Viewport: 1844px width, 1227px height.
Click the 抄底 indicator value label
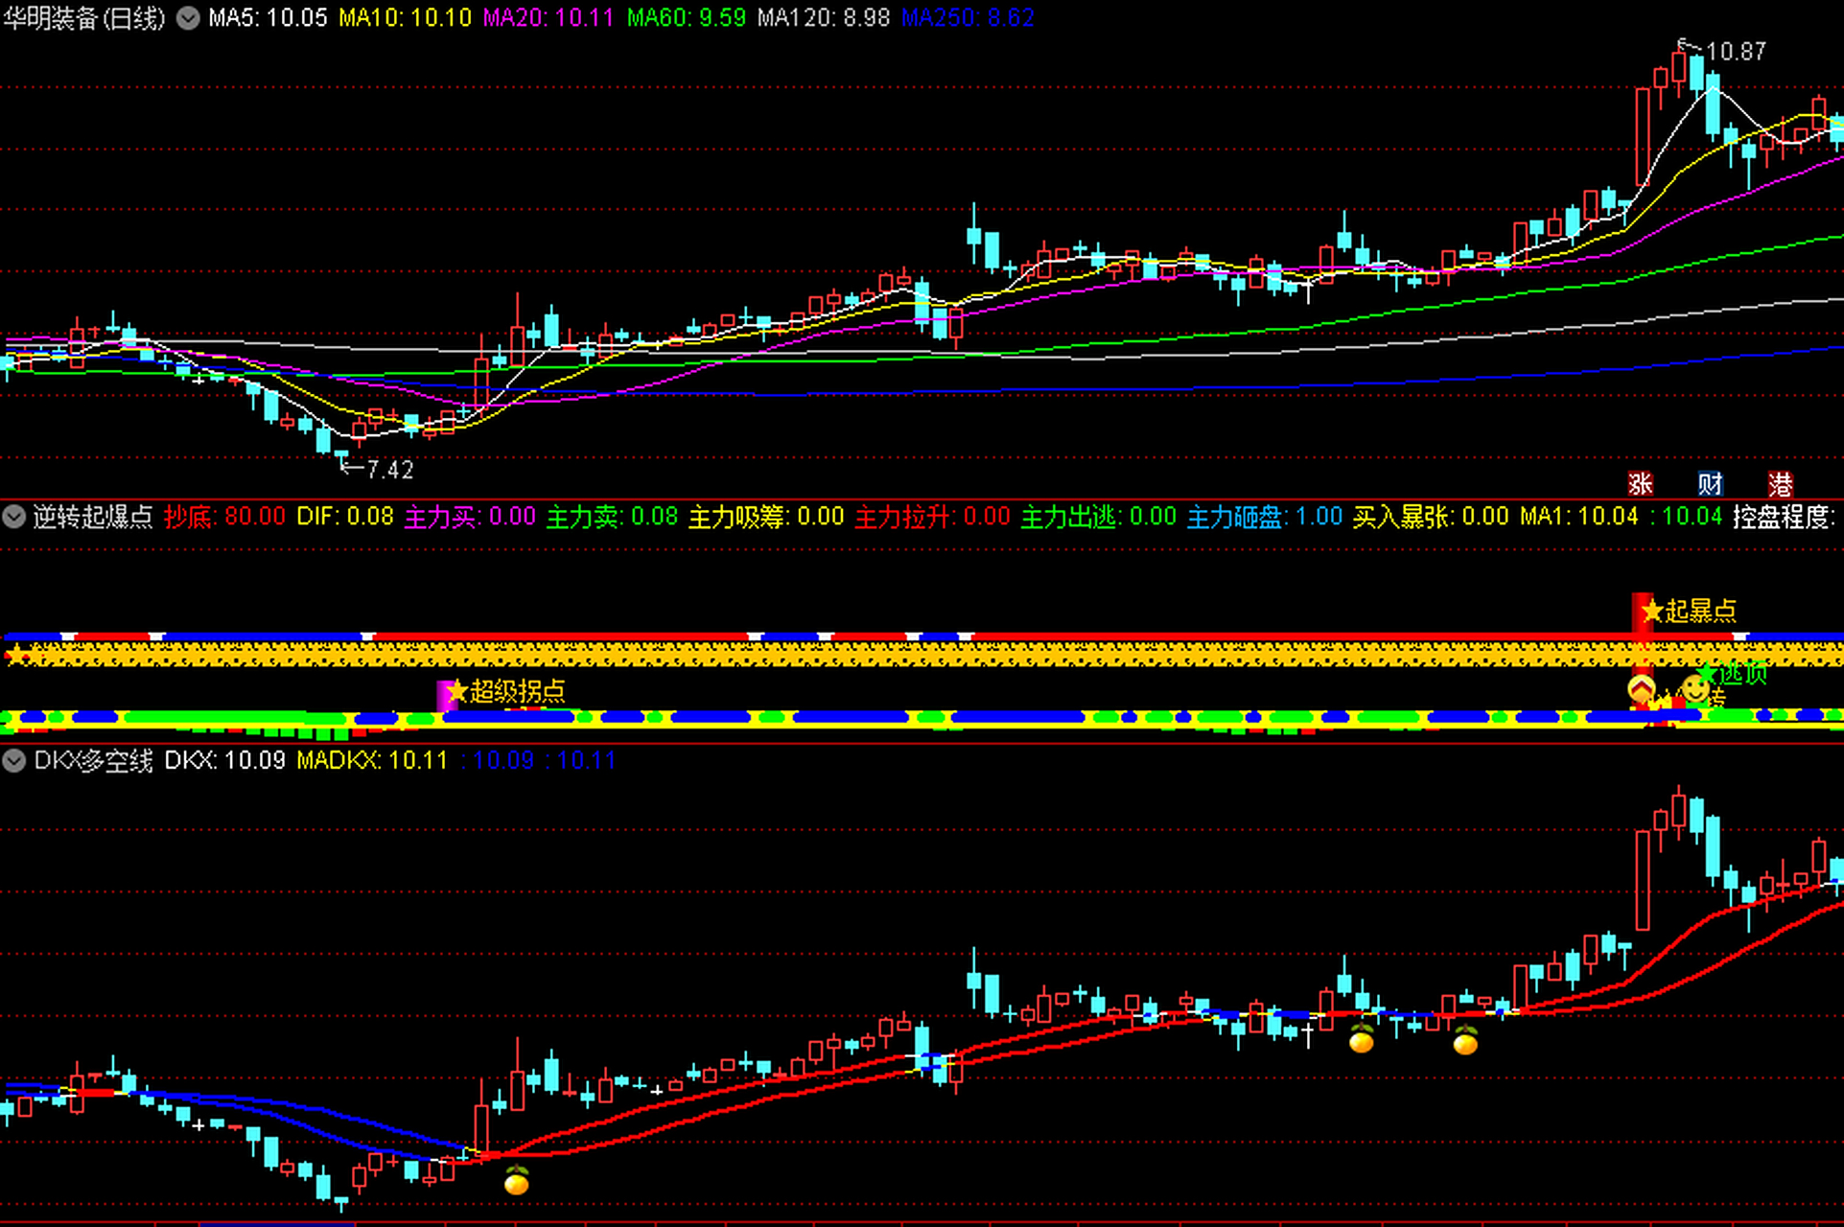224,517
